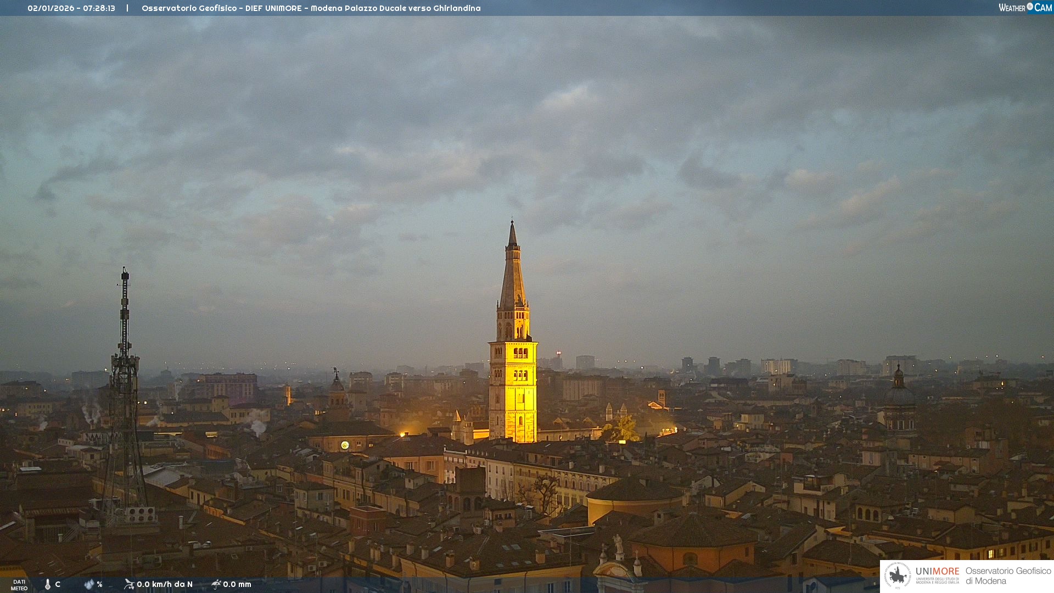
Task: Click the thermometer temperature icon
Action: click(48, 584)
